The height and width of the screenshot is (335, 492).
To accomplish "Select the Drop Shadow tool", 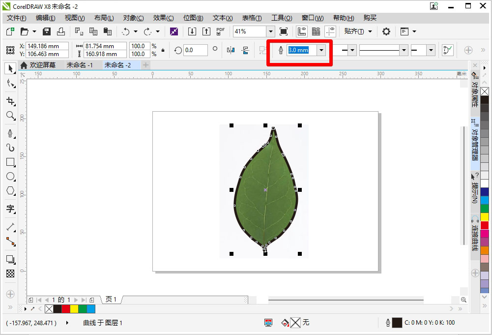I will 11,259.
